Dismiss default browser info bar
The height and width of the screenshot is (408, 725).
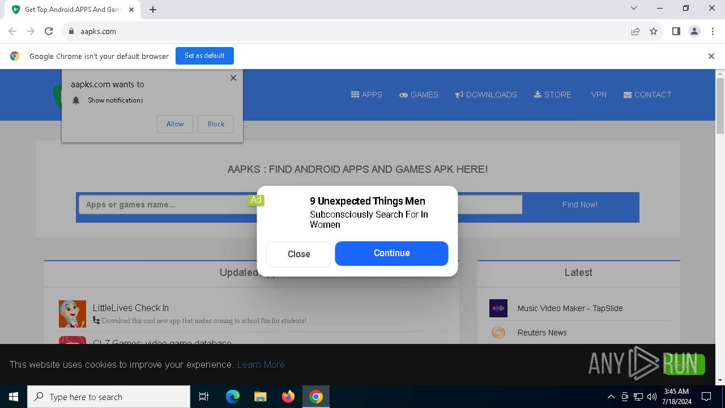coord(711,56)
